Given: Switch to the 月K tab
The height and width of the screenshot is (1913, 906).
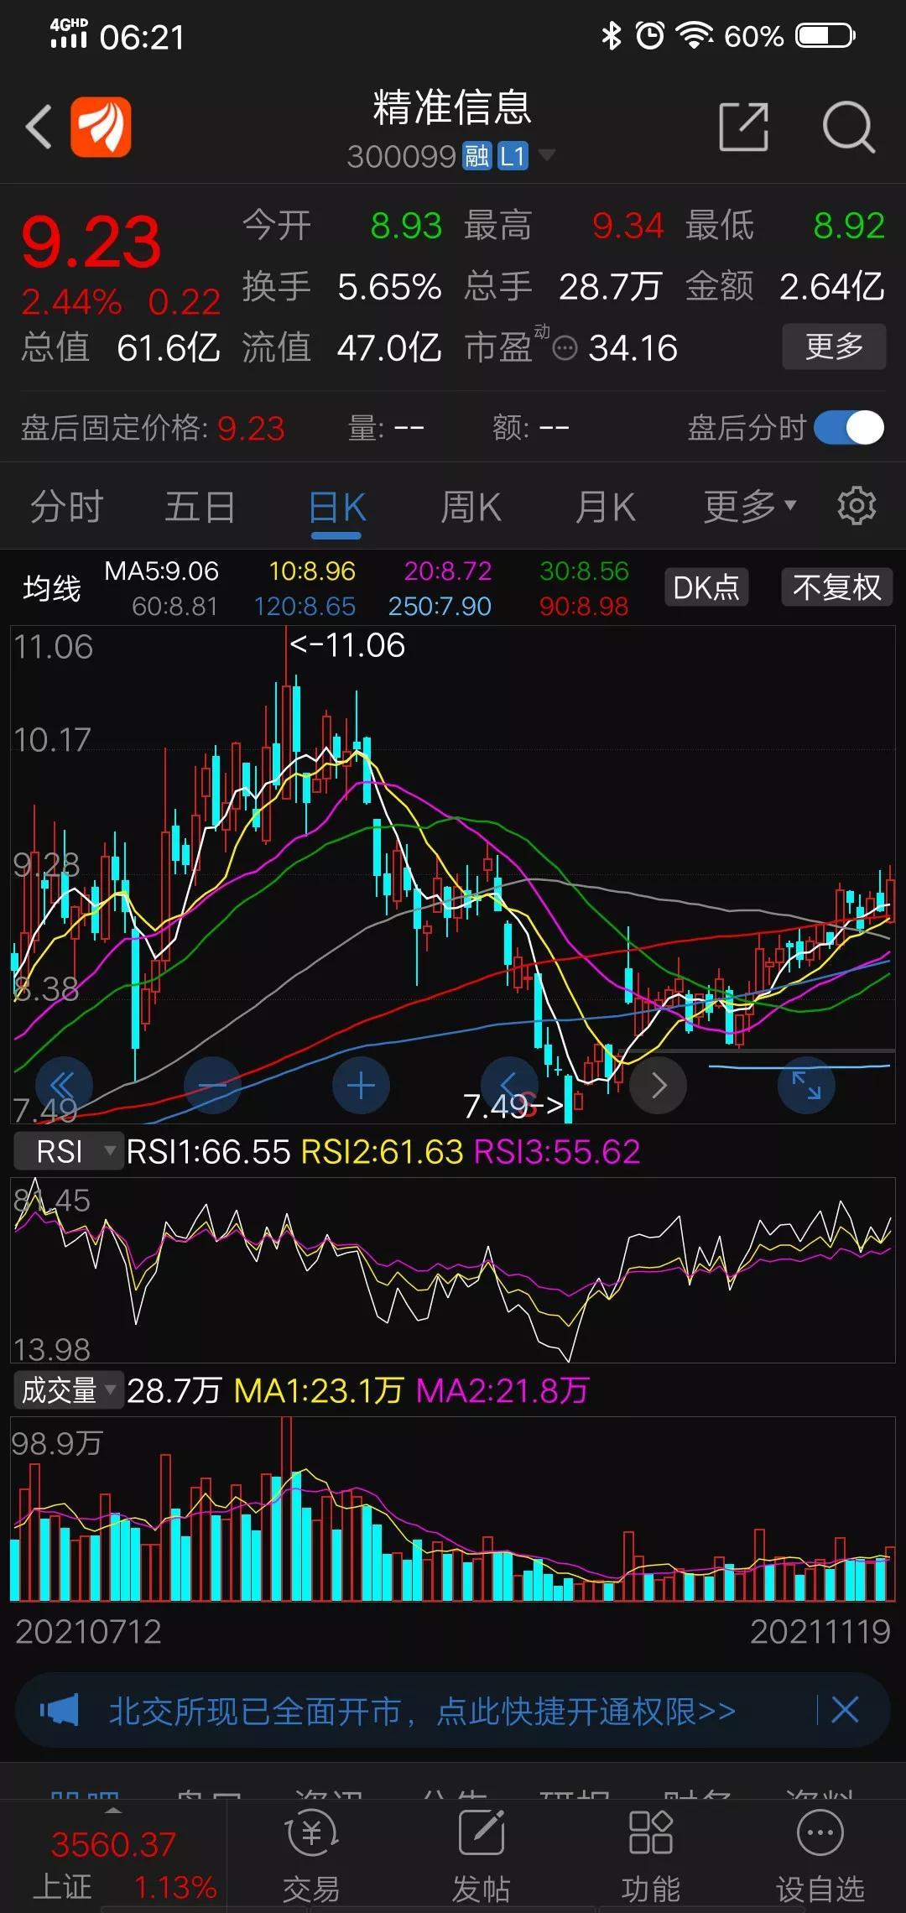Looking at the screenshot, I should tap(605, 507).
